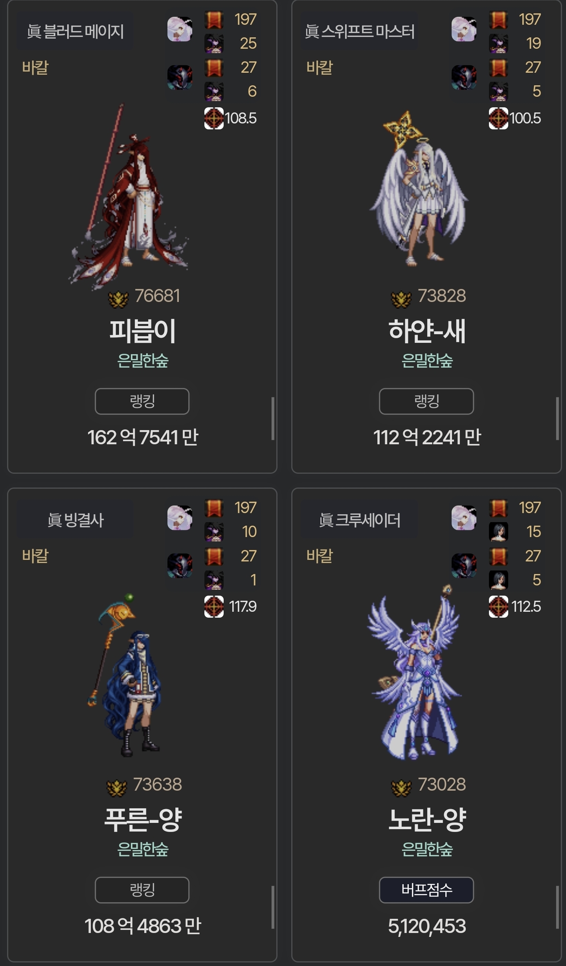Click the crosshair icon beside 117.9
This screenshot has width=566, height=966.
click(x=214, y=607)
